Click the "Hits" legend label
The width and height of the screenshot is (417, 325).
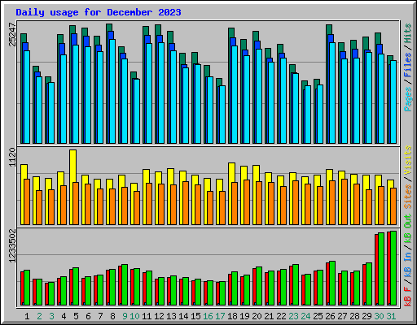[407, 33]
